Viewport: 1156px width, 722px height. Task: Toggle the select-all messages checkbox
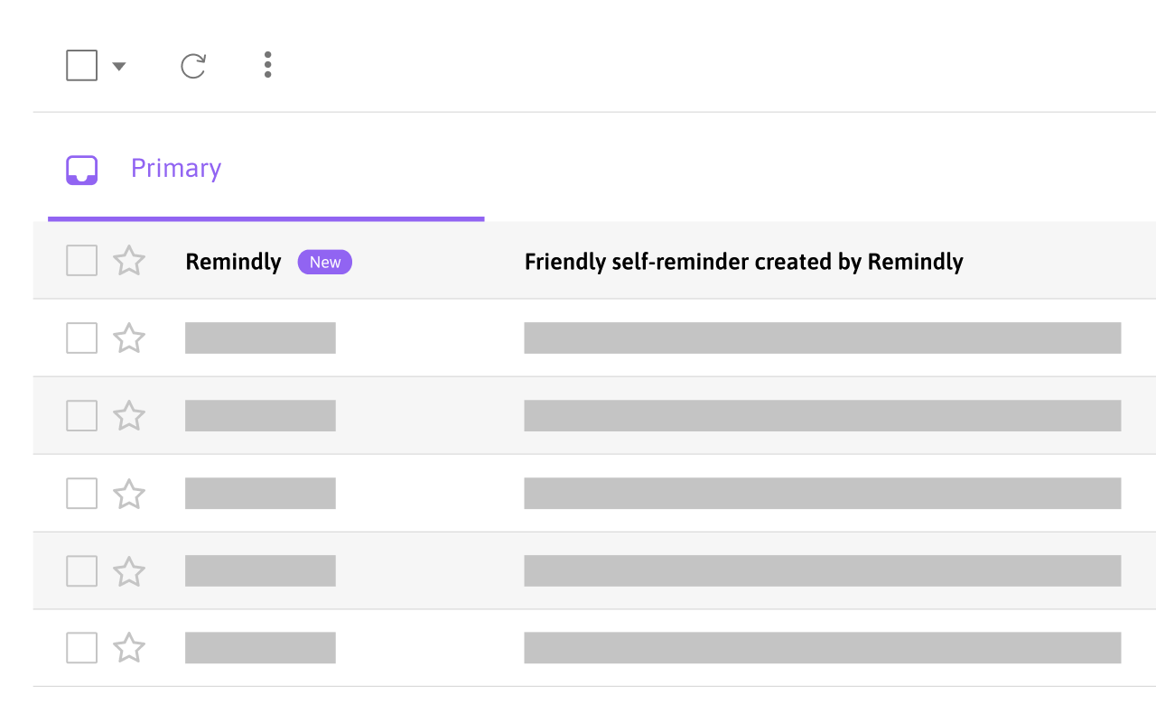(81, 64)
